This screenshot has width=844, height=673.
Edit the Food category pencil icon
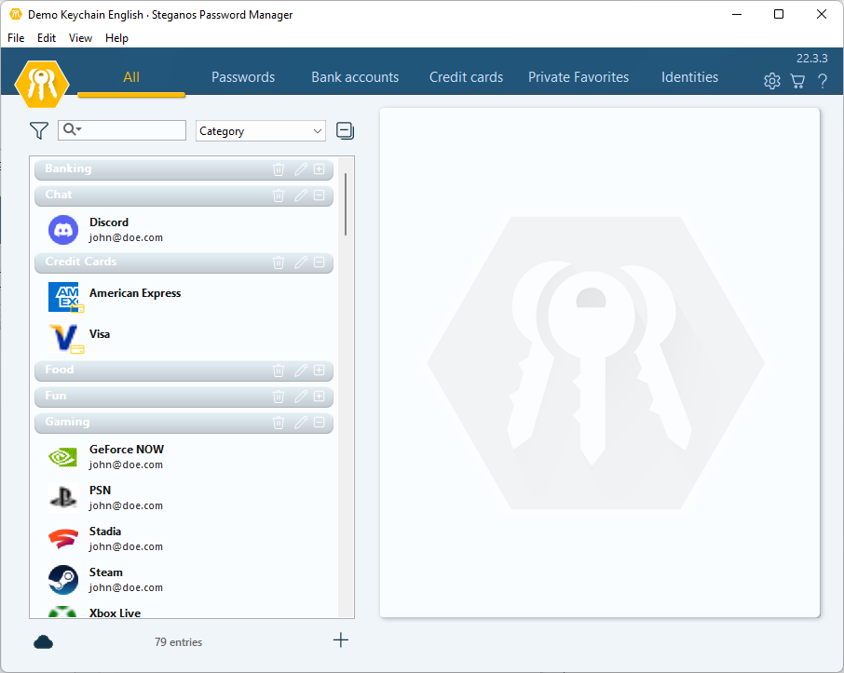coord(300,370)
